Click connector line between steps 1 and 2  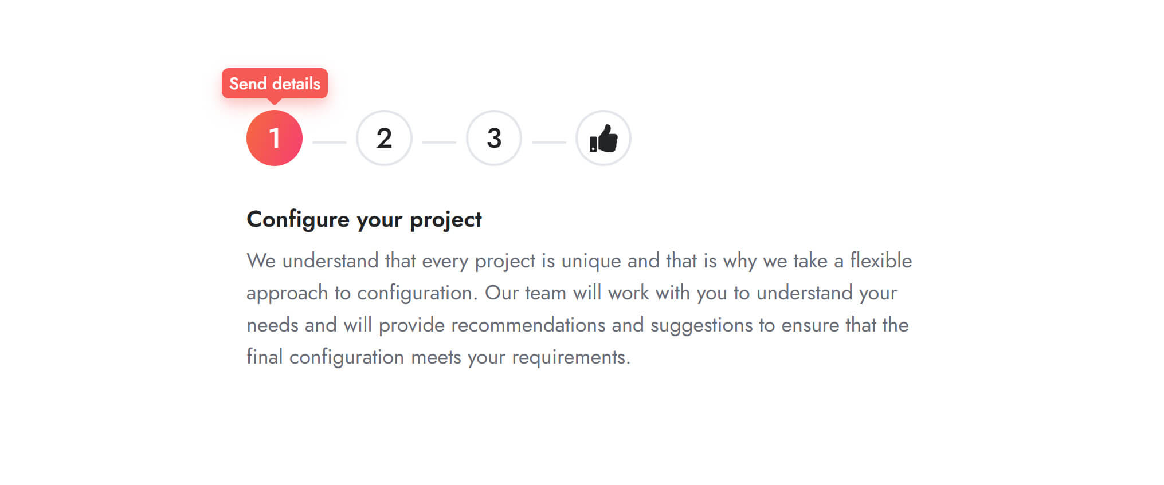tap(329, 142)
